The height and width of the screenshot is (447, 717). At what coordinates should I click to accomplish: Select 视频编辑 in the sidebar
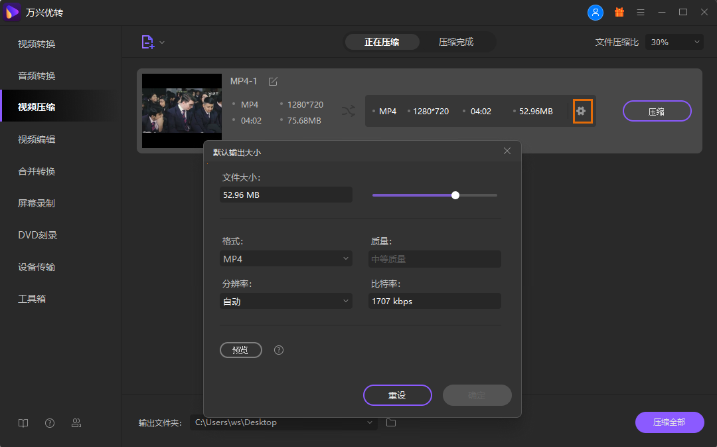[x=37, y=139]
